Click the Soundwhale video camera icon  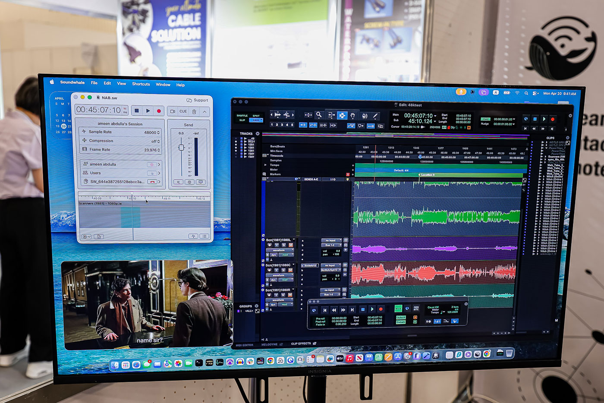pyautogui.click(x=173, y=111)
